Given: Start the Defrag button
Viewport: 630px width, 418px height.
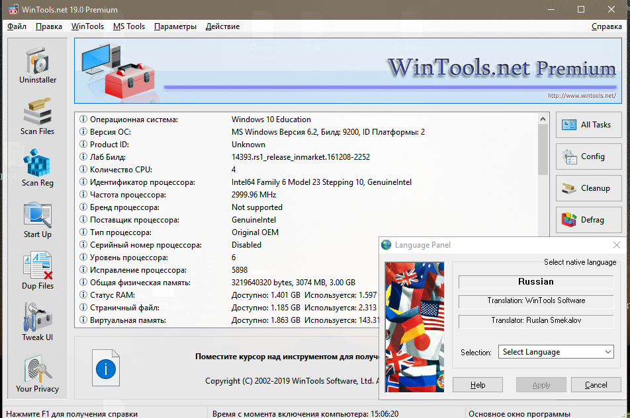Looking at the screenshot, I should (588, 220).
